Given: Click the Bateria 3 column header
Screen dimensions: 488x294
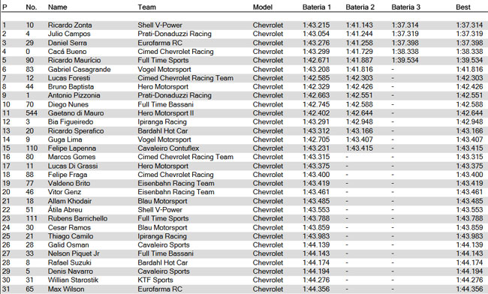Looking at the screenshot, I should [405, 7].
